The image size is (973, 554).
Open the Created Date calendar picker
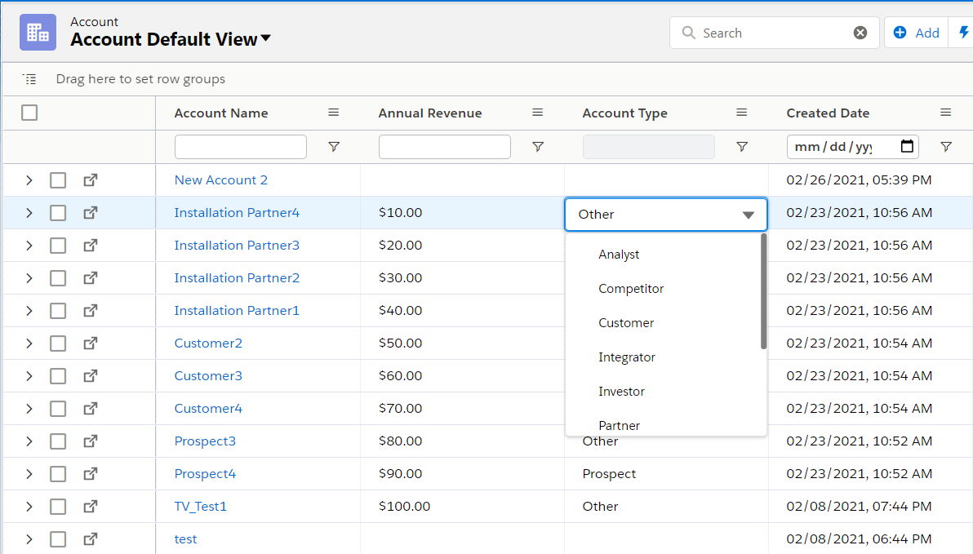[907, 147]
